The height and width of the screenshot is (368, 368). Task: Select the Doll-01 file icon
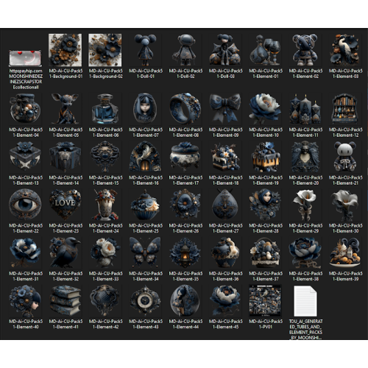click(x=146, y=50)
